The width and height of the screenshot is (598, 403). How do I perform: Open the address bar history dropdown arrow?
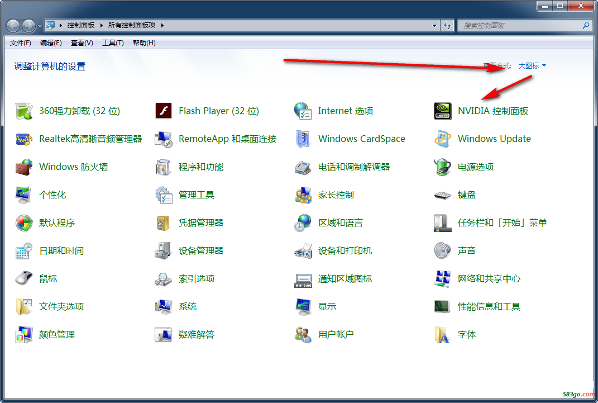tap(435, 26)
